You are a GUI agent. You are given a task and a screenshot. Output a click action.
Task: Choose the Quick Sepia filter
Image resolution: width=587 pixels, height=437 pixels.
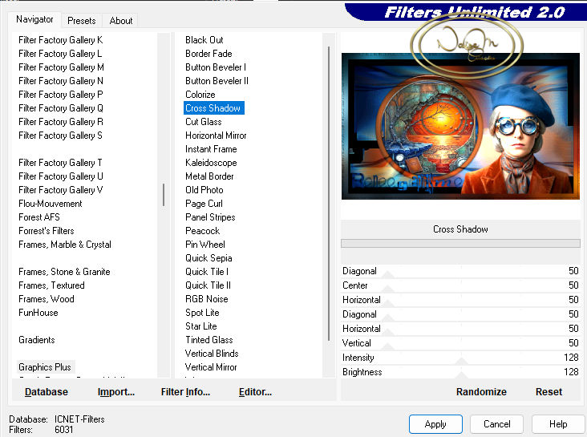click(208, 258)
